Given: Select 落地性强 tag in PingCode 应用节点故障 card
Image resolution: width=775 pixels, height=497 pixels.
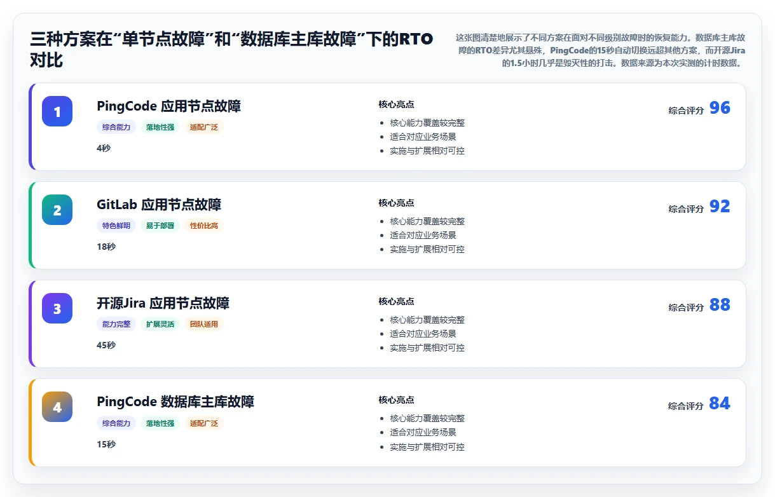Looking at the screenshot, I should tap(160, 127).
